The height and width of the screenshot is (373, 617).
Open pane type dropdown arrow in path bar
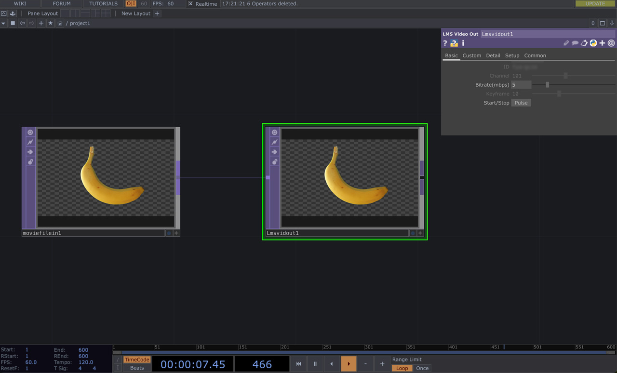(x=3, y=23)
